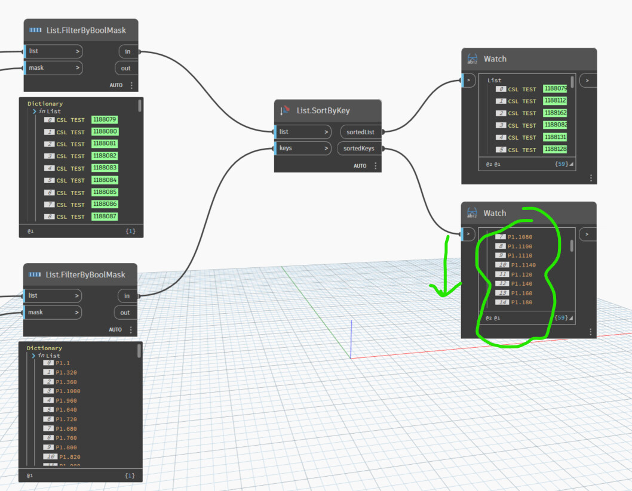This screenshot has height=491, width=632.
Task: Toggle AUTO lacing on the lower FilterByBoolMask
Action: [x=116, y=329]
